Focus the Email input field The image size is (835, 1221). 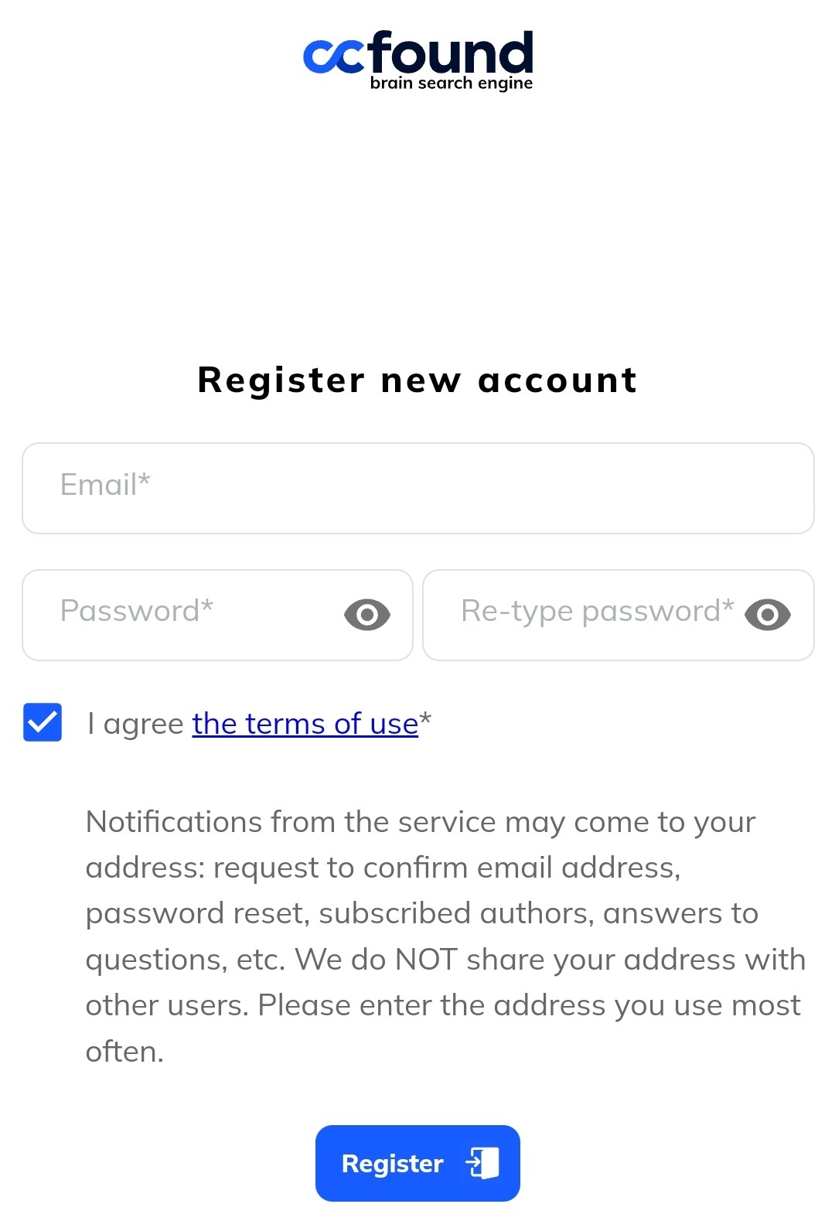[x=417, y=488]
